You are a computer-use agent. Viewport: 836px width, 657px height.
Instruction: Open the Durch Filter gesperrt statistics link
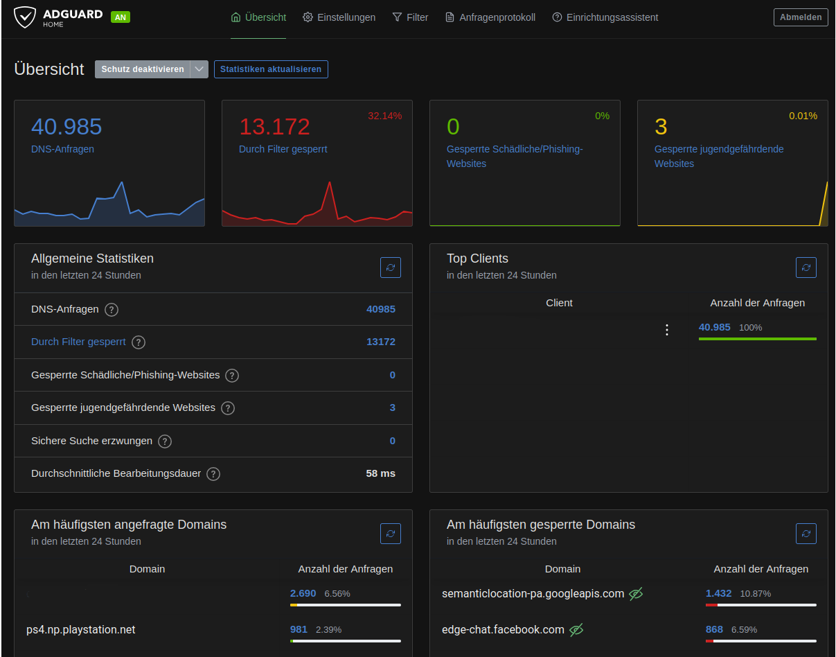78,342
